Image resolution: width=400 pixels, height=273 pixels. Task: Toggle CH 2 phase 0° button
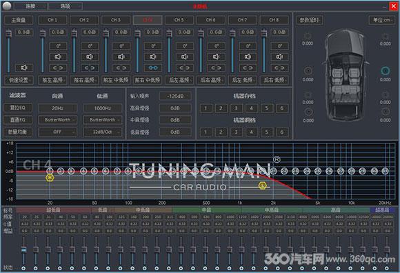point(90,46)
